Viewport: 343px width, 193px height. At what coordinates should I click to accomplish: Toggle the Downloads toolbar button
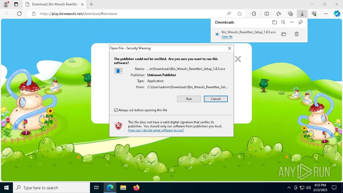click(302, 14)
